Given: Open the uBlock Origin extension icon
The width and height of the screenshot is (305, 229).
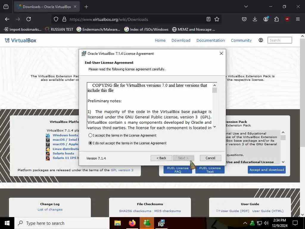Looking at the screenshot, I should [287, 19].
